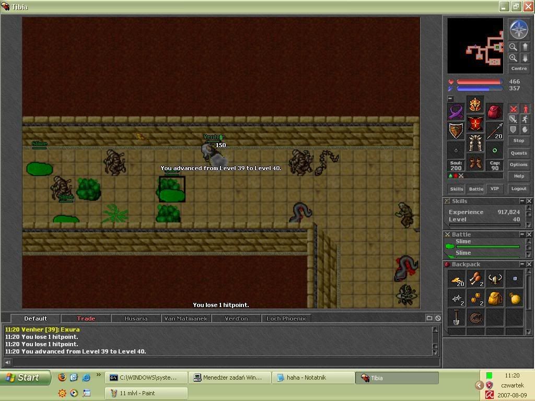Toggle stand while fighting mode
The width and height of the screenshot is (535, 401).
click(525, 109)
